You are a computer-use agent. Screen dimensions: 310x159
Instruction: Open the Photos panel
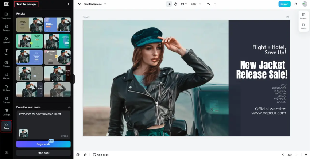(6, 76)
